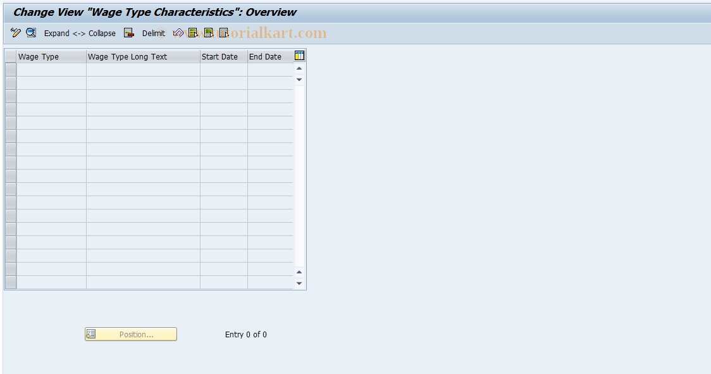Click the scroll-up arrow near the table bottom
The width and height of the screenshot is (711, 374).
click(x=299, y=272)
